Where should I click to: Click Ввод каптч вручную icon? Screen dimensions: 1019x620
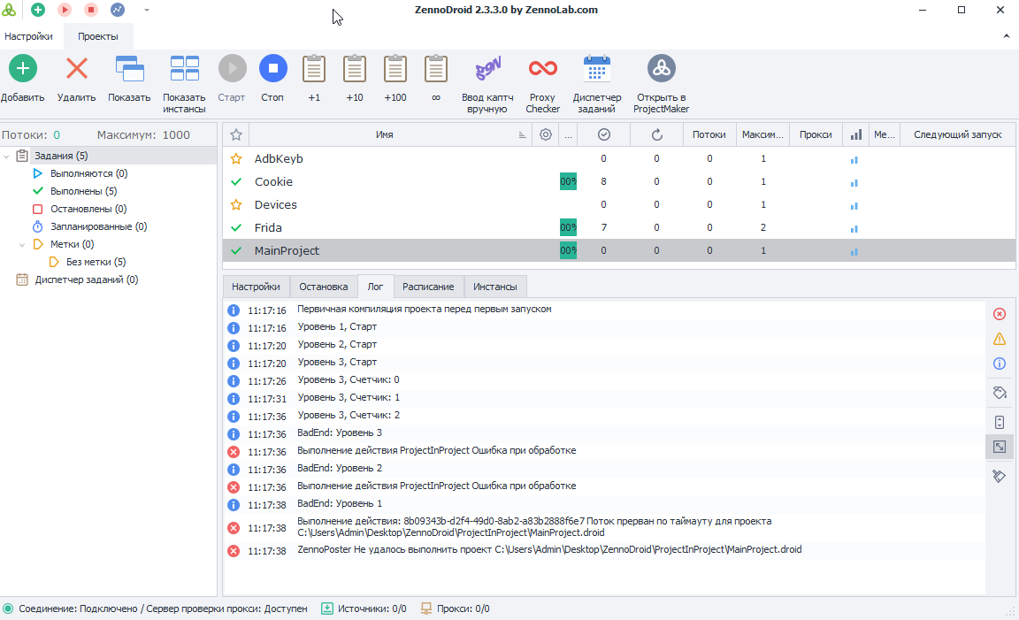487,69
